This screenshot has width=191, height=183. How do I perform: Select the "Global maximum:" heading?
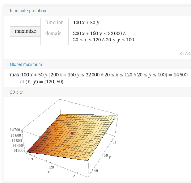tap(26, 64)
